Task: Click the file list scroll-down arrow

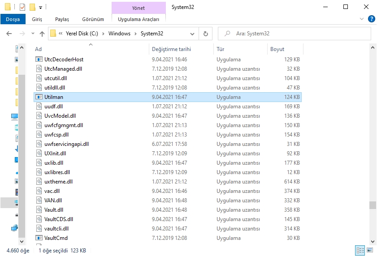Action: pos(373,241)
